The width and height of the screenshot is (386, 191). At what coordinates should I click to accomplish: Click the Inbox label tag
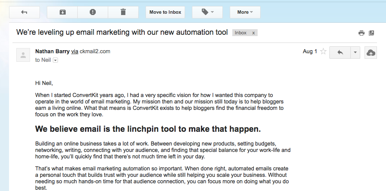[240, 33]
